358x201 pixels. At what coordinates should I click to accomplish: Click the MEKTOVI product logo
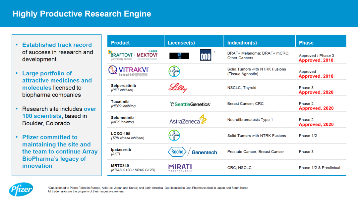point(147,55)
